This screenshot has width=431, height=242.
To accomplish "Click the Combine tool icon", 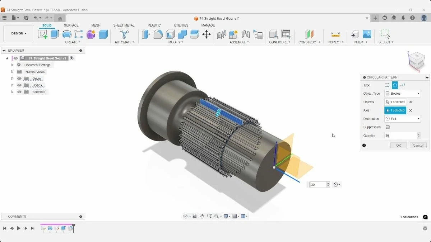I will pos(182,34).
